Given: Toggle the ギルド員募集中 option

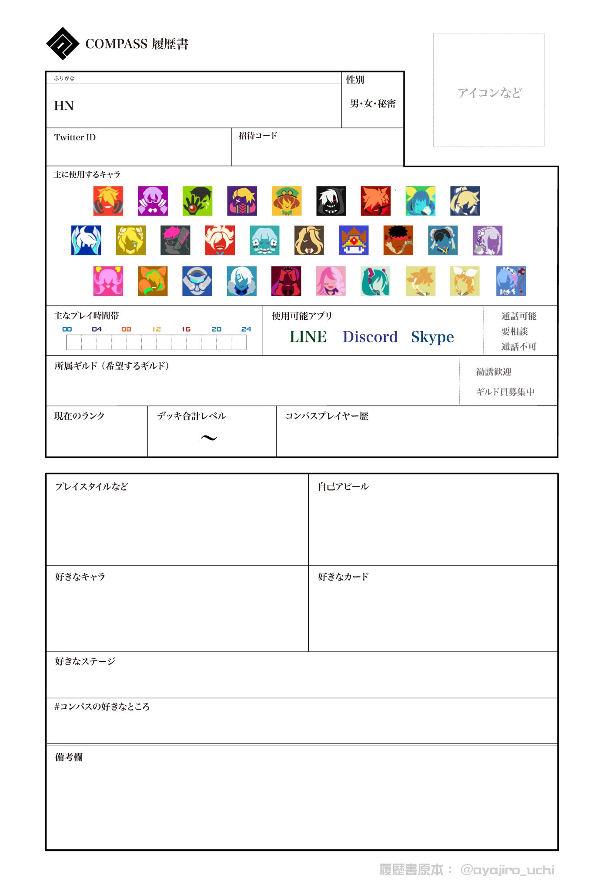Looking at the screenshot, I should click(x=505, y=392).
